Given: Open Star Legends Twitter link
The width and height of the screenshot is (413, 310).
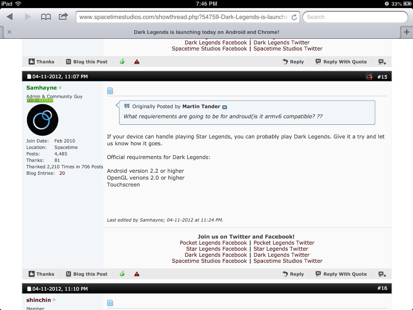Looking at the screenshot, I should pyautogui.click(x=281, y=249).
